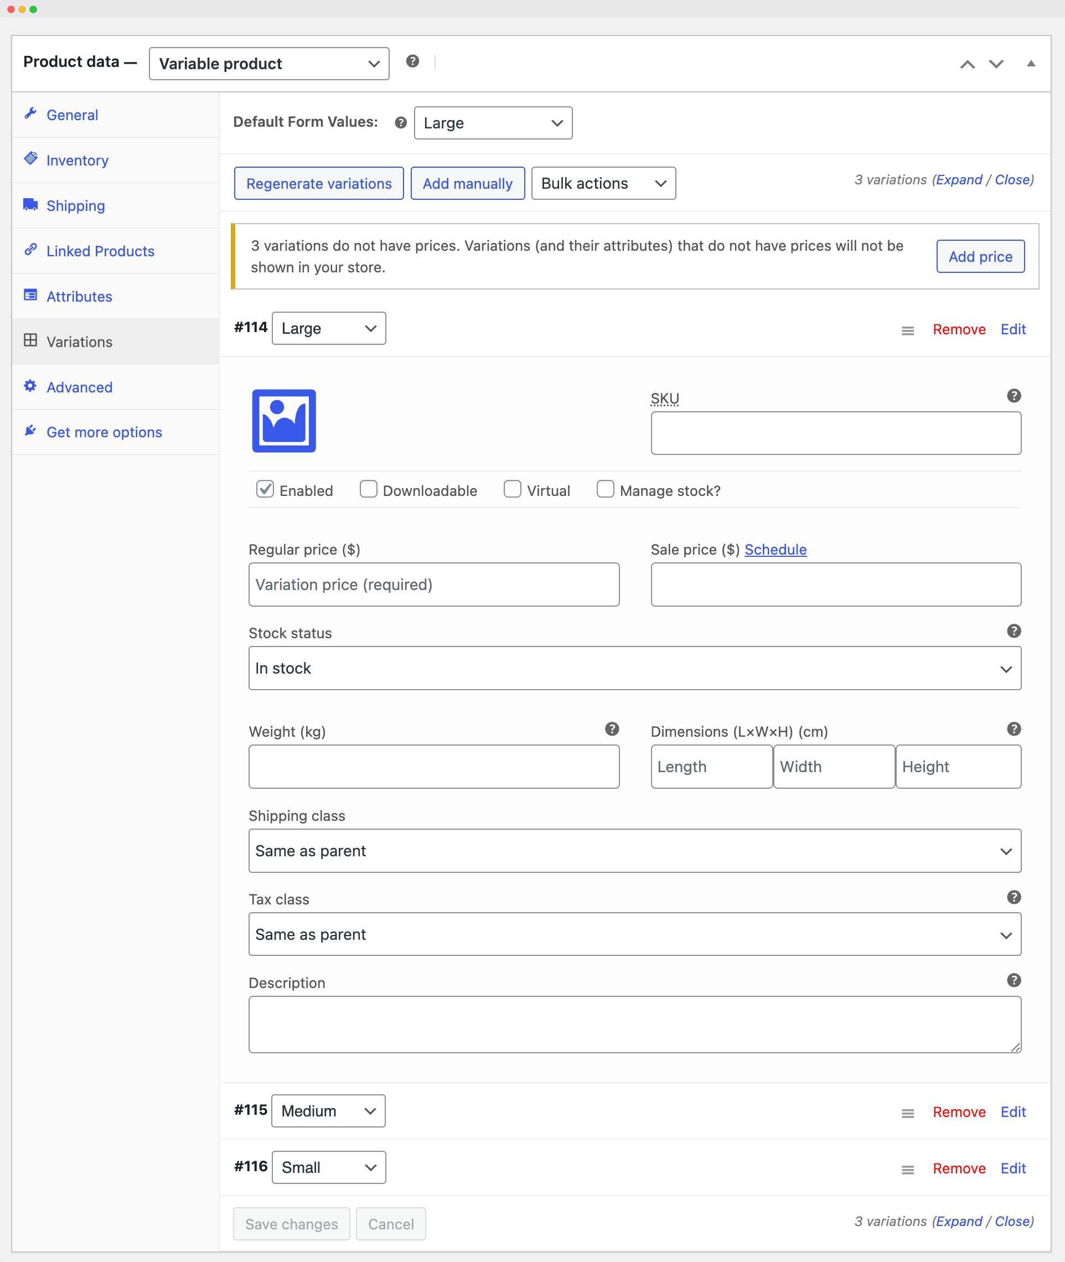
Task: Select the Shipping truck icon
Action: click(x=30, y=205)
